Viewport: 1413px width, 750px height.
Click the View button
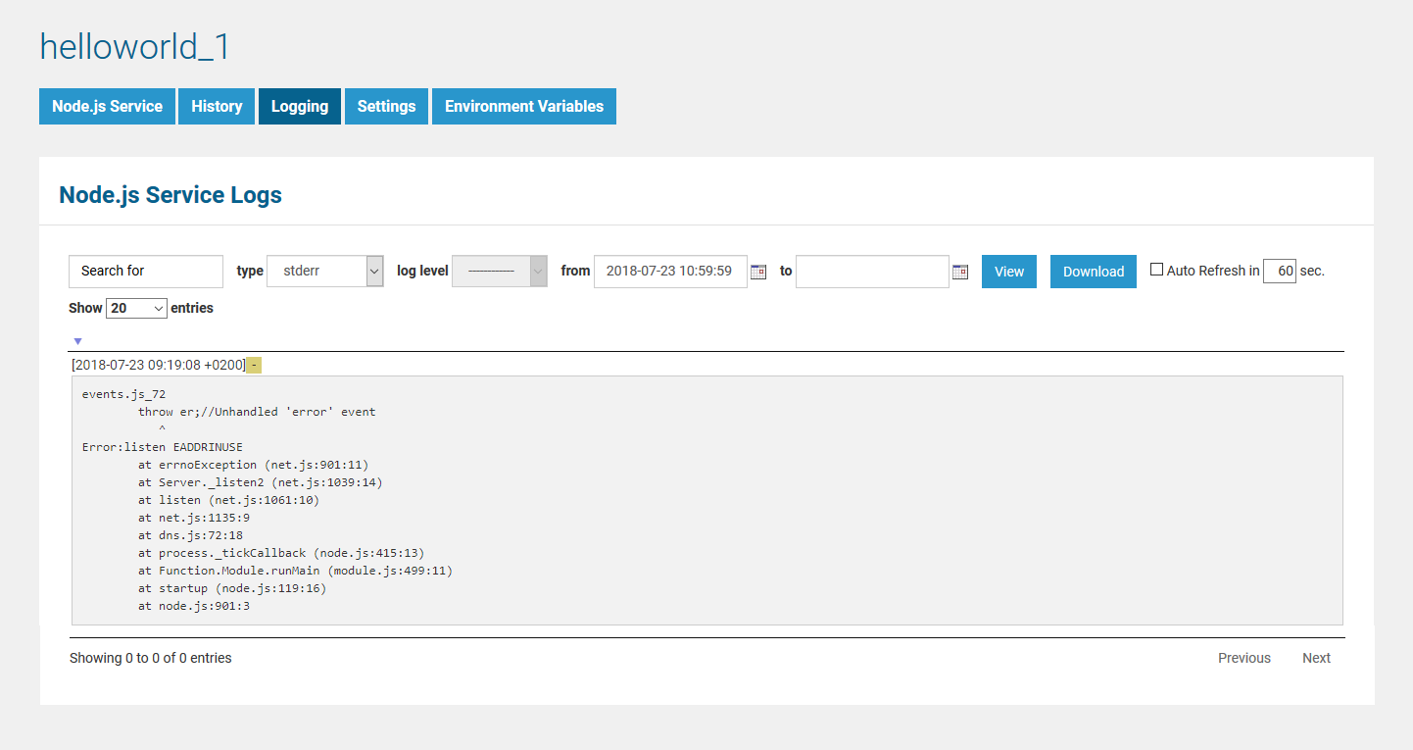(1008, 272)
